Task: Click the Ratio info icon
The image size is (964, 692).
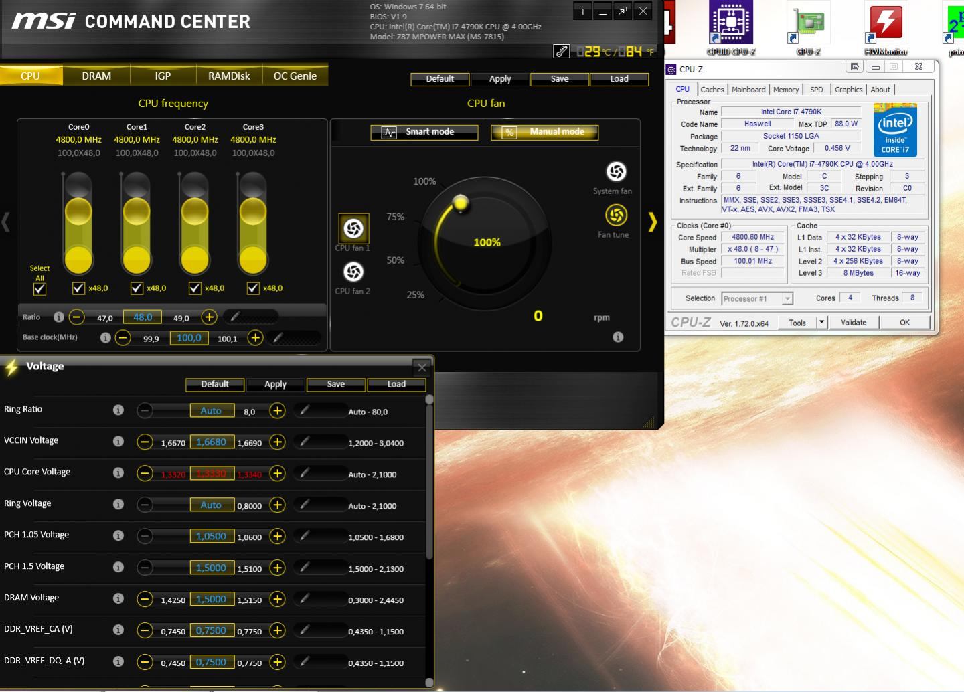Action: (59, 317)
